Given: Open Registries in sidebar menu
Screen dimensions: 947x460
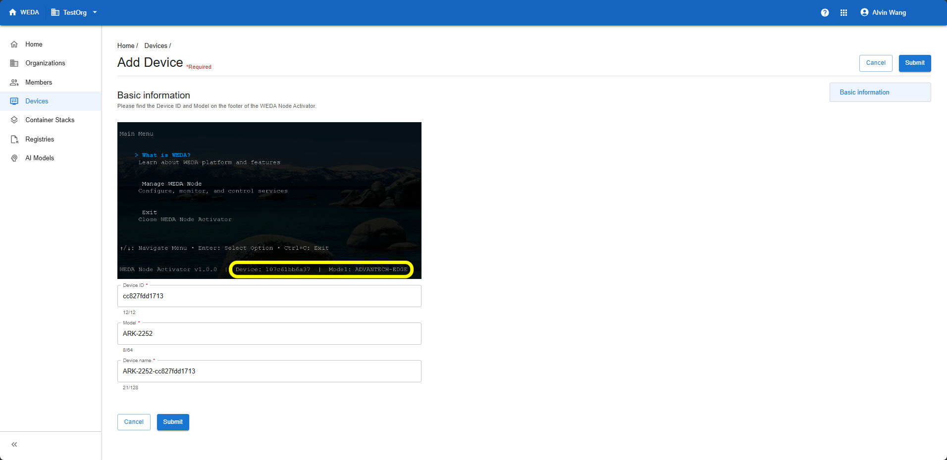Looking at the screenshot, I should (x=51, y=139).
